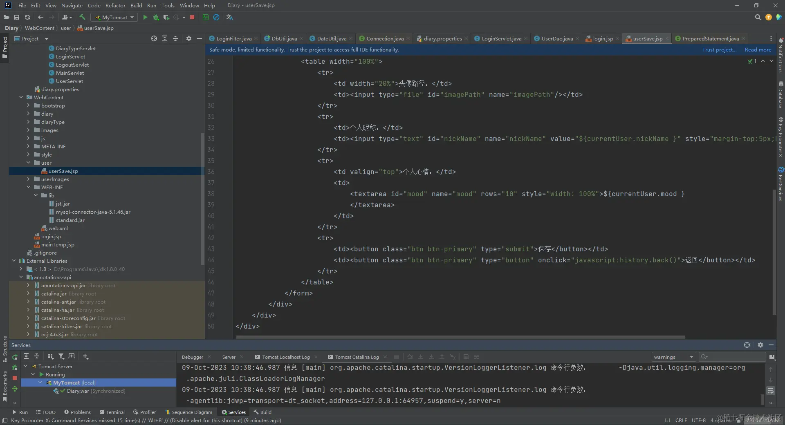Open the Tools menu

pos(168,5)
